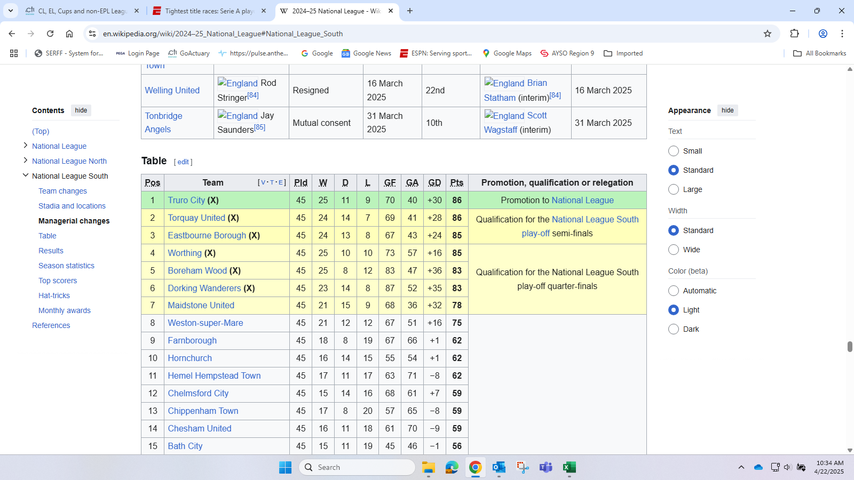Hide the Appearance panel
The width and height of the screenshot is (854, 480).
point(728,110)
